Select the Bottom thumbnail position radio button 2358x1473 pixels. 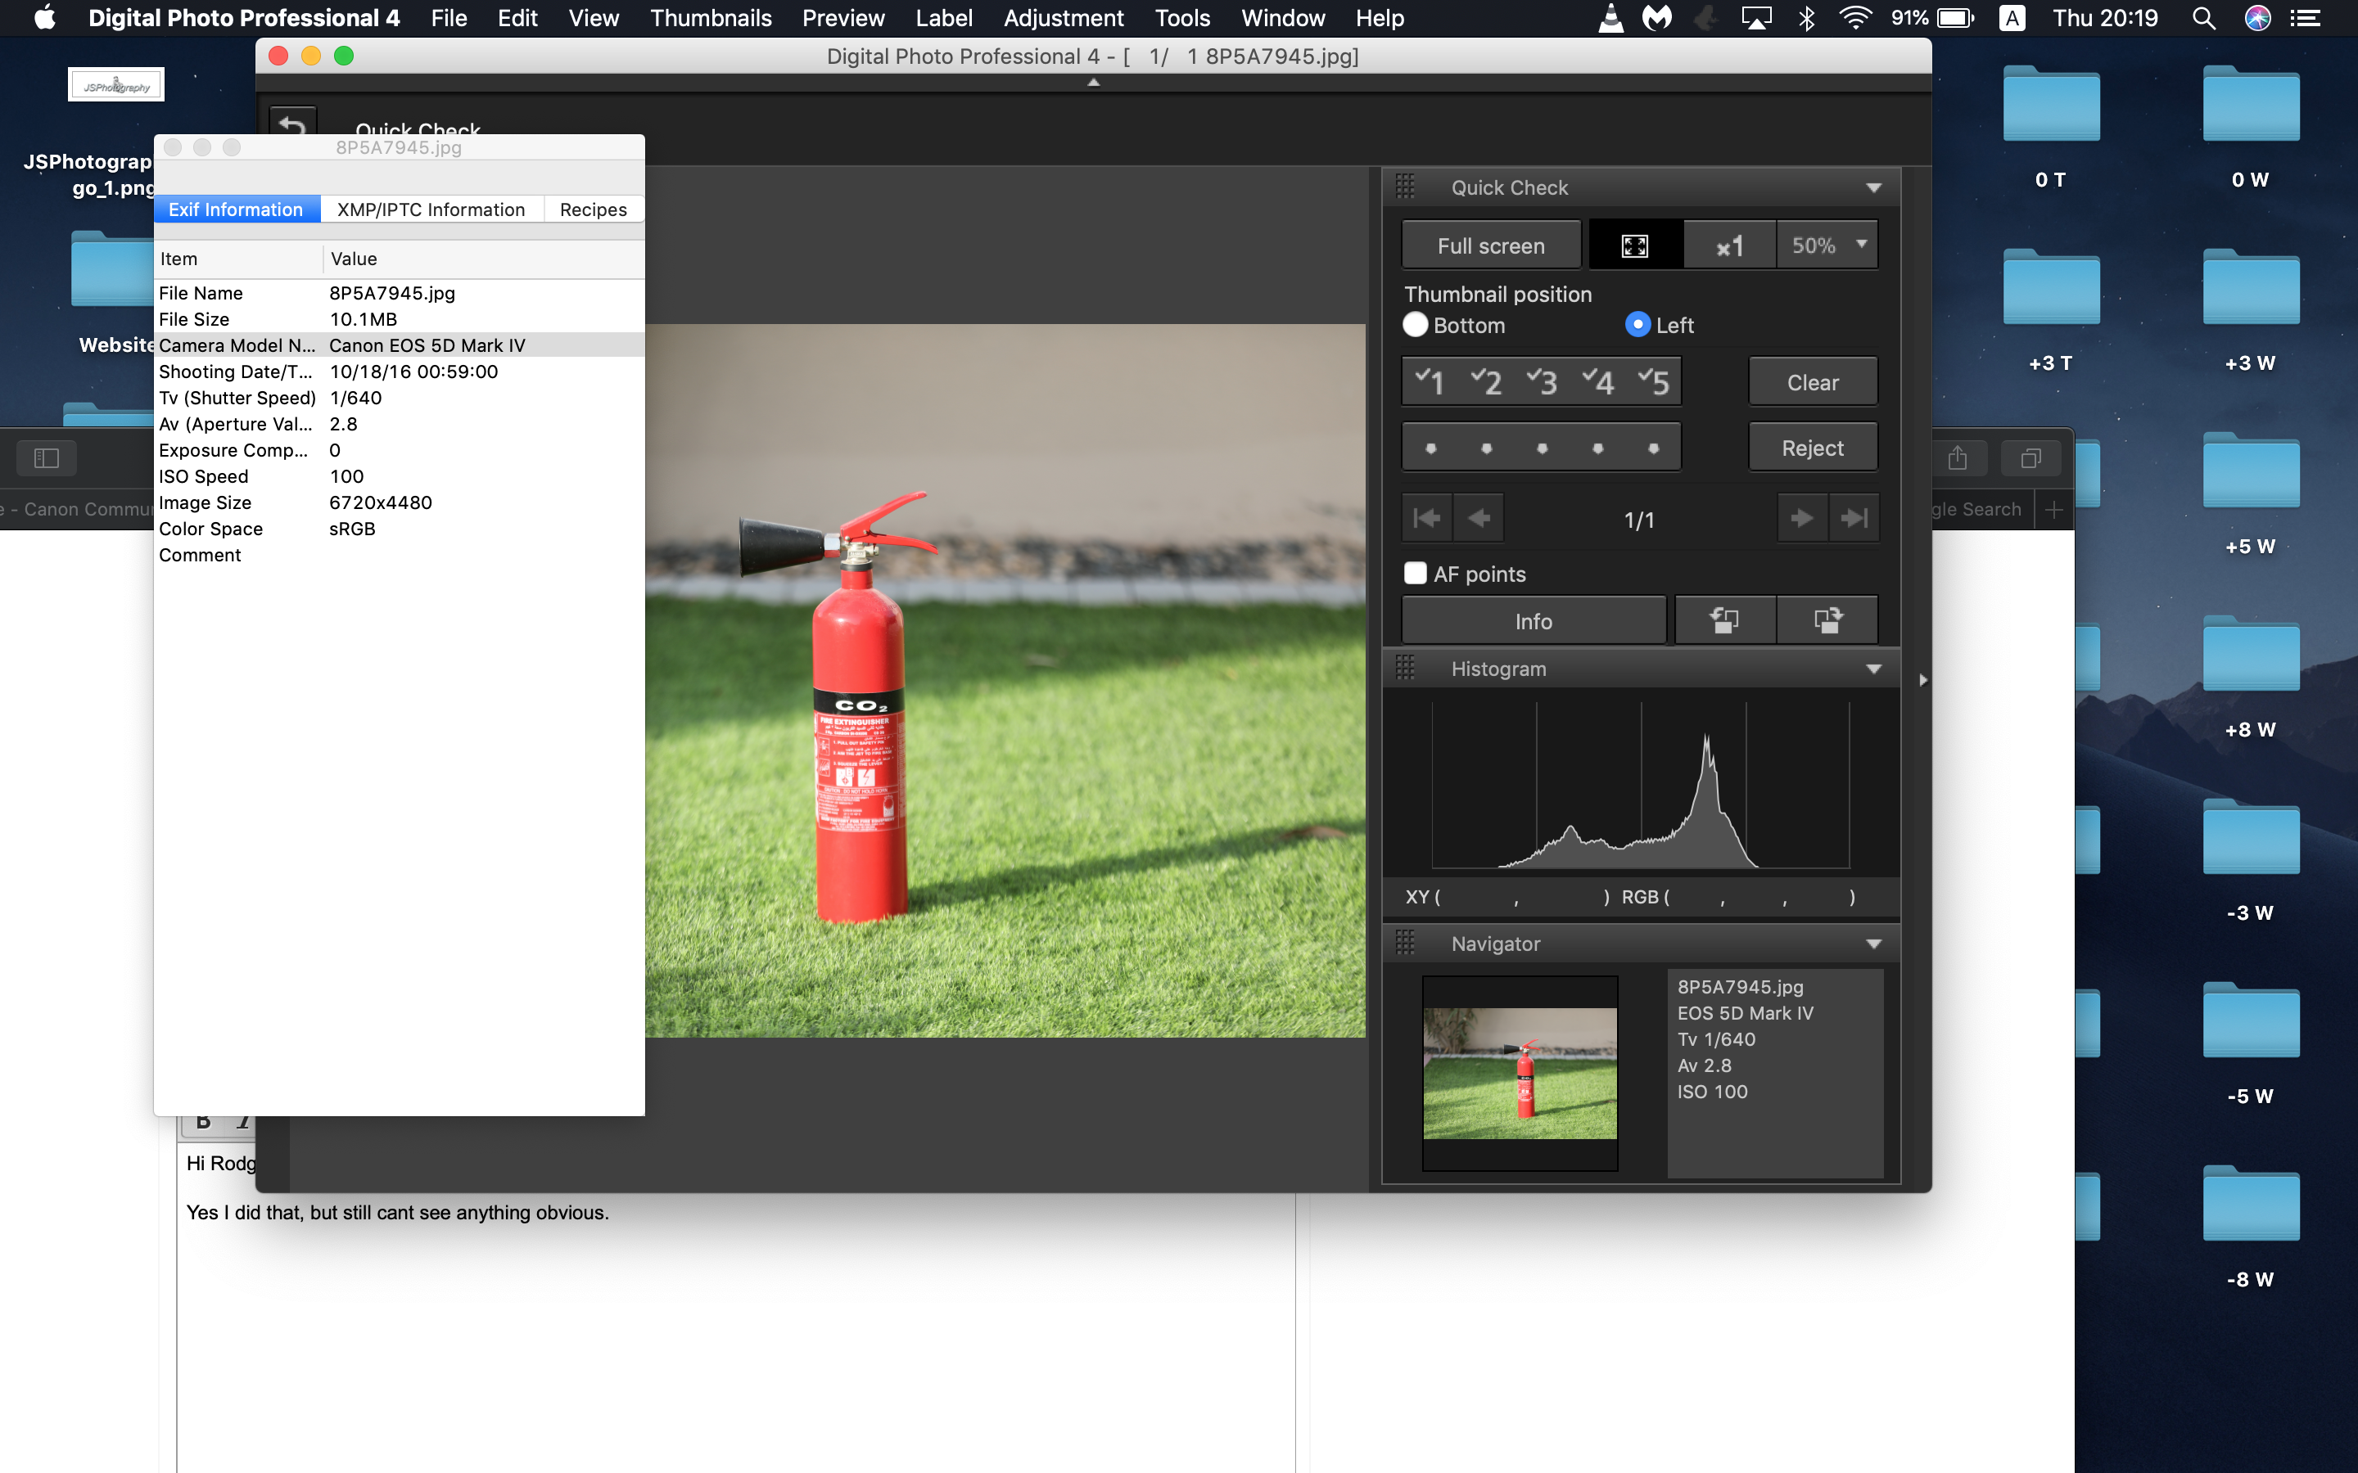click(1416, 324)
